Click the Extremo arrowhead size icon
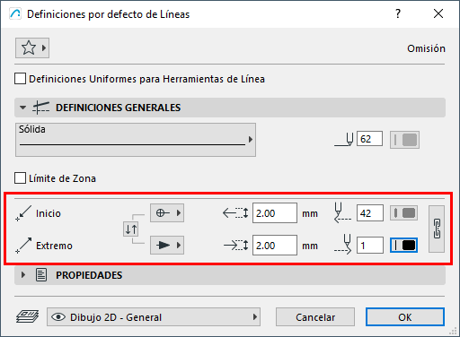460x337 pixels. [235, 246]
